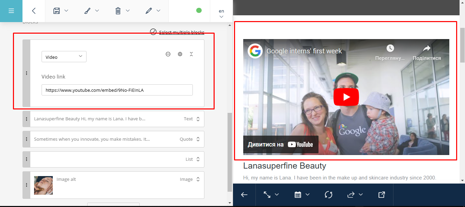Click the Google interns' first week title link
The width and height of the screenshot is (465, 207).
coord(304,51)
